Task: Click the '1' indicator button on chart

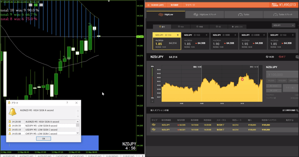Action: click(30, 5)
